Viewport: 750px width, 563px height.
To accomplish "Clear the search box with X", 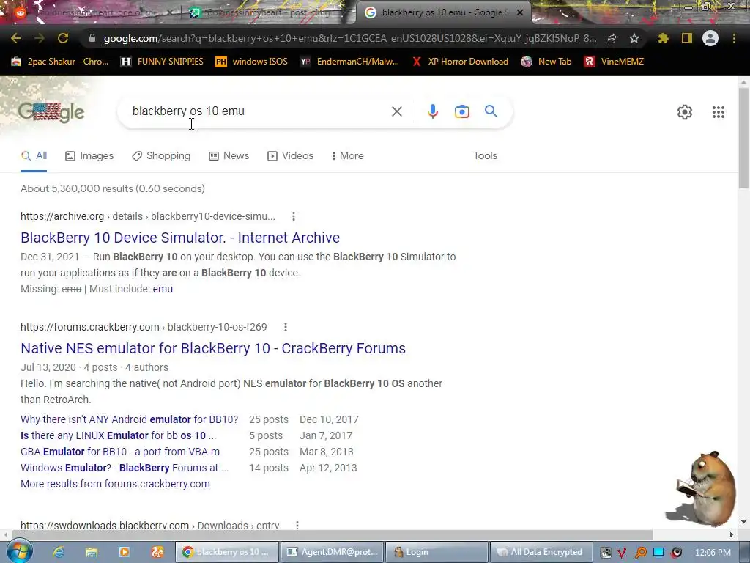I will (x=396, y=111).
